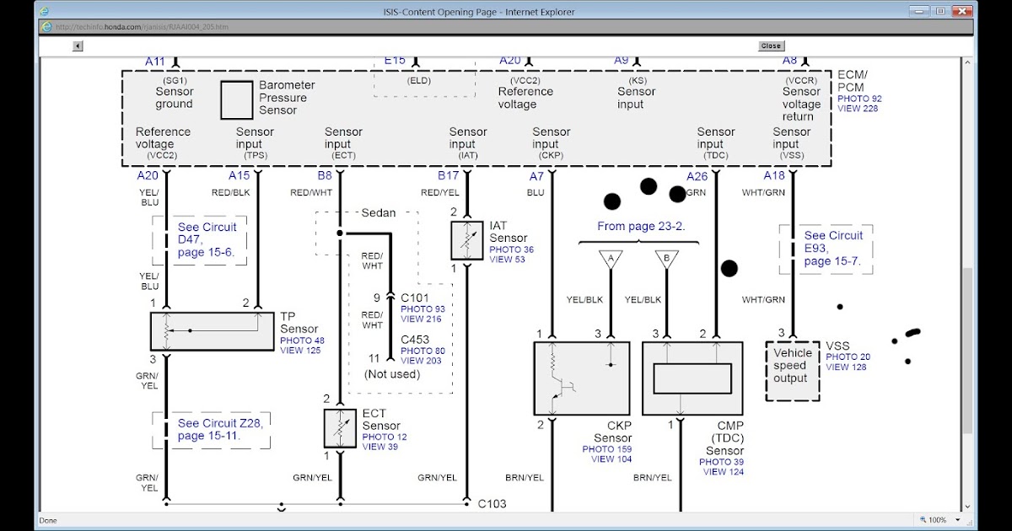Open PHOTO 92 for the ECM/PCM
This screenshot has width=1012, height=531.
[x=859, y=99]
